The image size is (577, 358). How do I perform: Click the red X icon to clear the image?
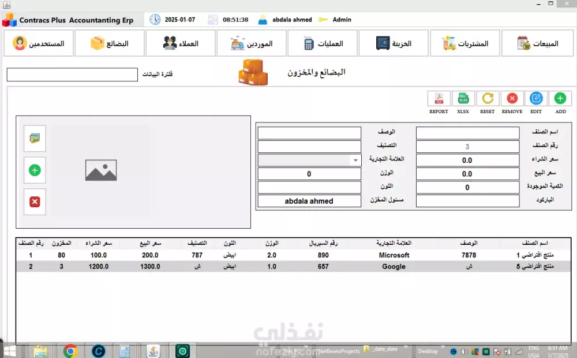point(35,202)
